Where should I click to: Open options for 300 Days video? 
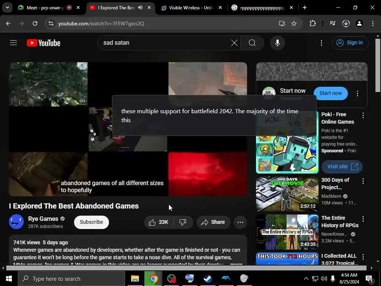tap(363, 181)
